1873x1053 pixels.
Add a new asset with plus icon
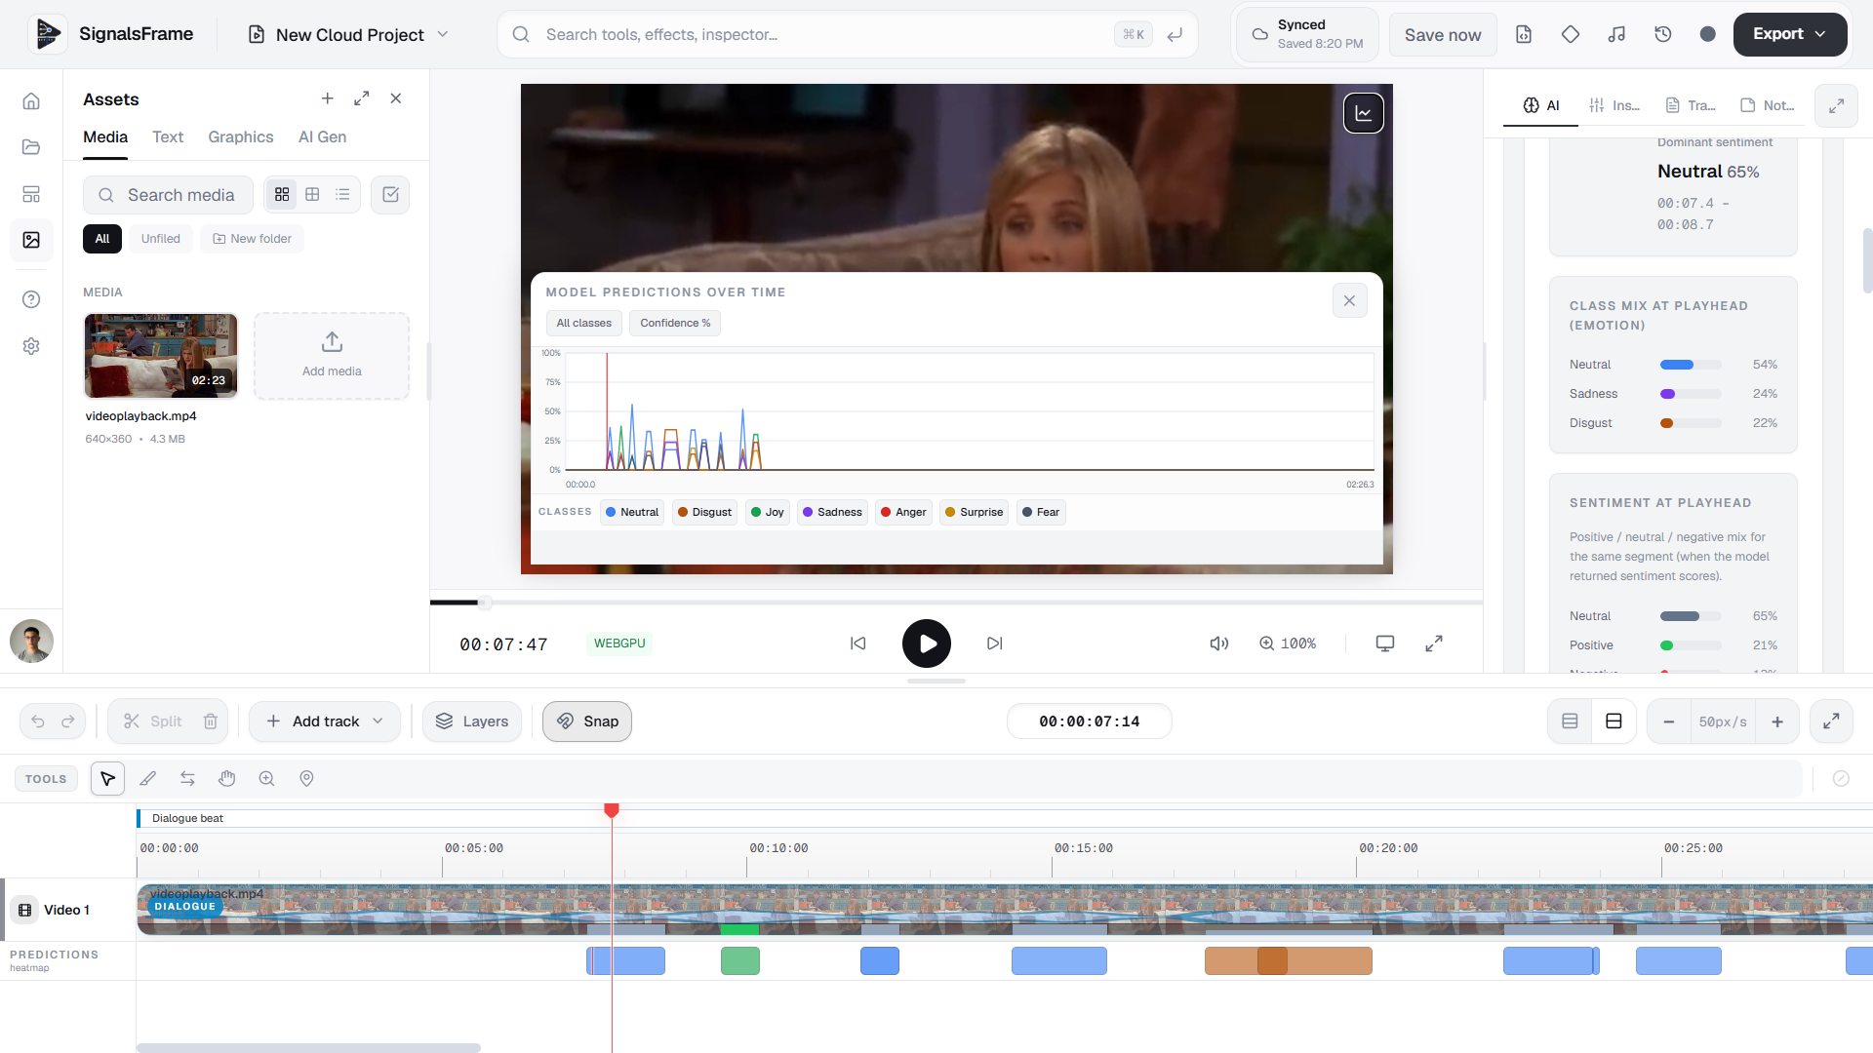pyautogui.click(x=328, y=98)
